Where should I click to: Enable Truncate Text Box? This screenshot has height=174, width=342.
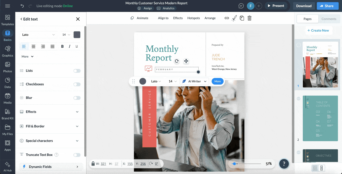point(77,155)
